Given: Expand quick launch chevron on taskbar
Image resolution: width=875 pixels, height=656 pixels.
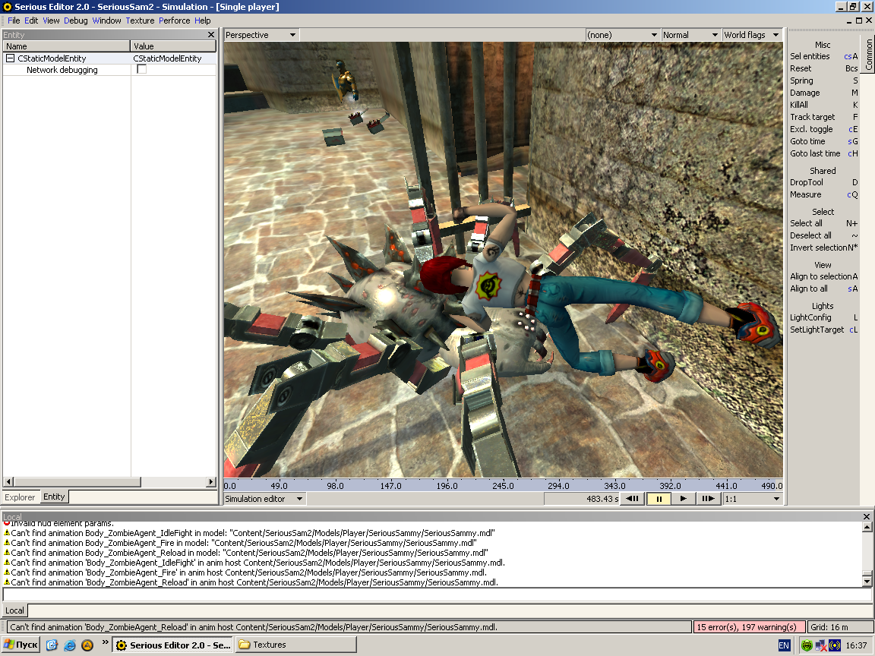Looking at the screenshot, I should tap(105, 642).
